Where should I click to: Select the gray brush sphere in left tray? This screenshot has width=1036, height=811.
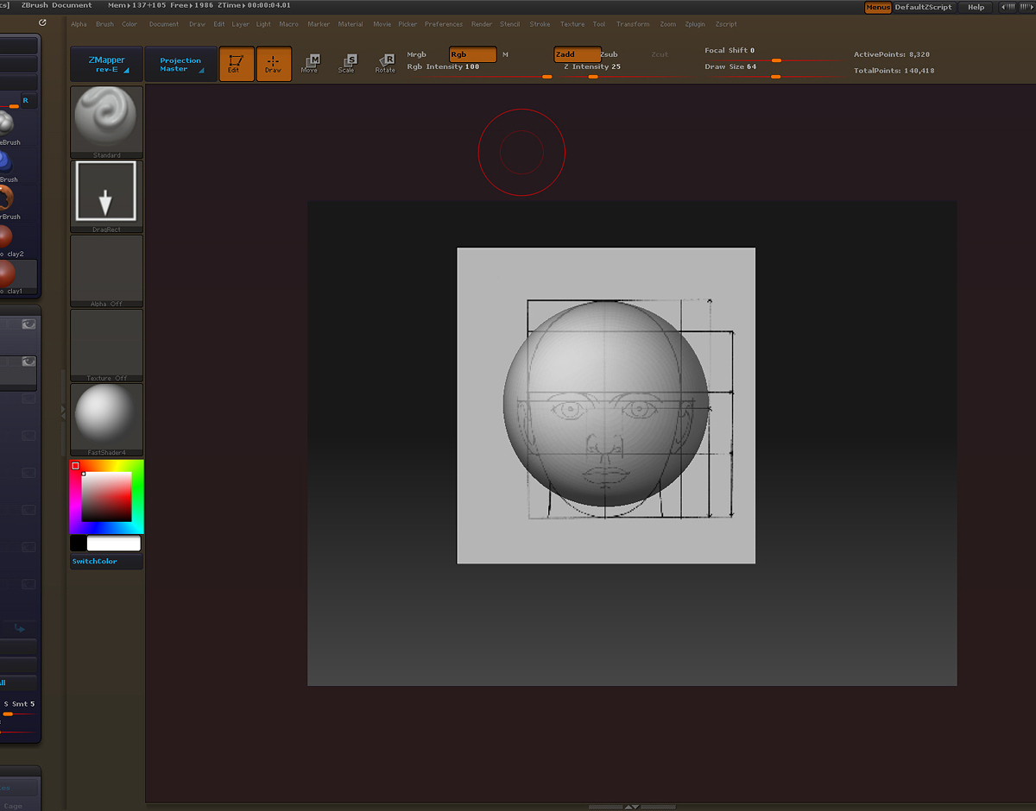point(6,123)
